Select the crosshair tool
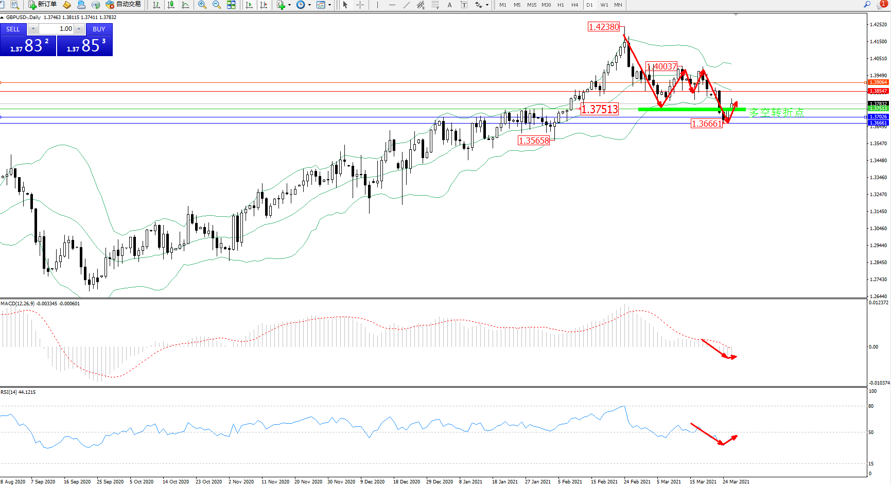The width and height of the screenshot is (891, 485). (360, 5)
